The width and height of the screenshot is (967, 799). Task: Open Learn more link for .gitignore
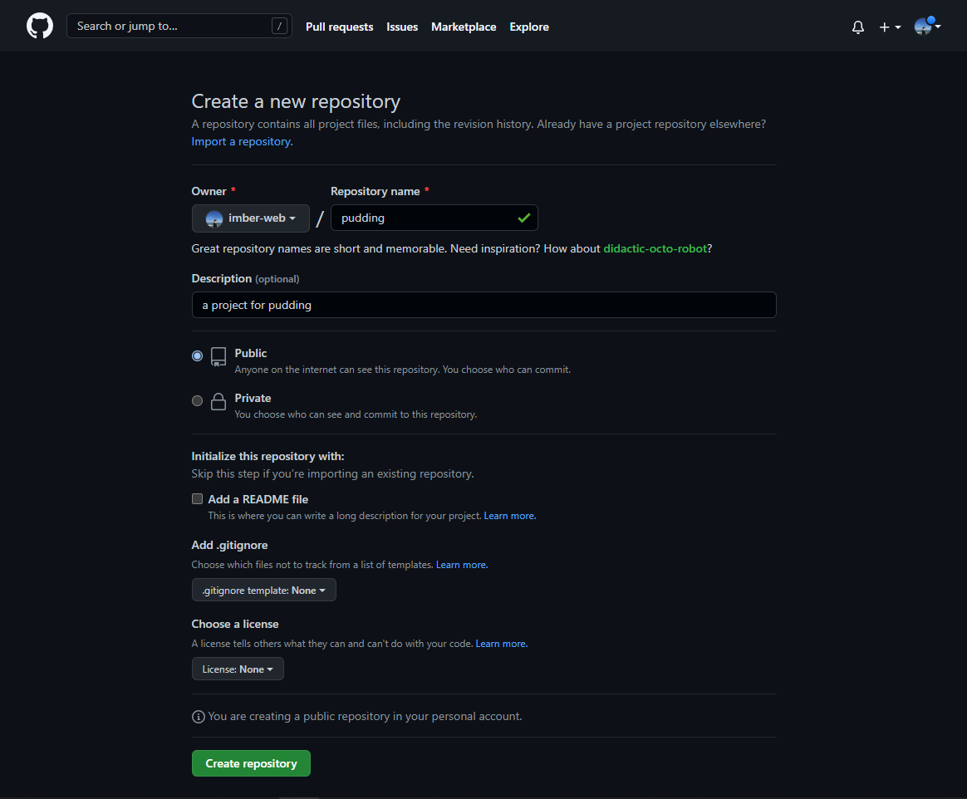point(462,565)
